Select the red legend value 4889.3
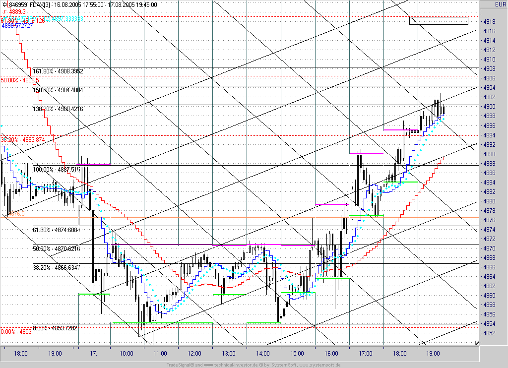 pyautogui.click(x=17, y=12)
